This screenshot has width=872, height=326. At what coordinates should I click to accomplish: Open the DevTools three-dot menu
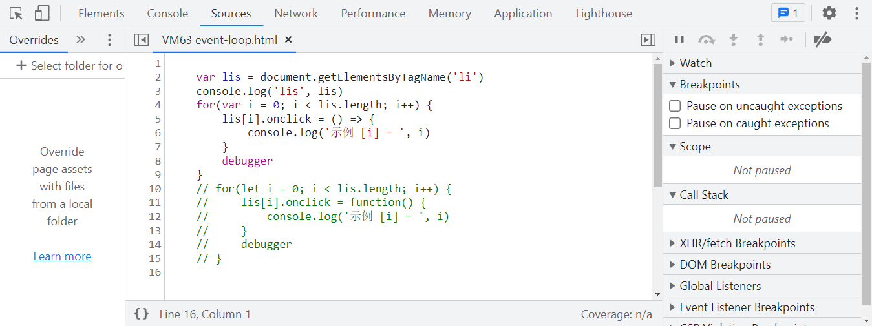(857, 13)
